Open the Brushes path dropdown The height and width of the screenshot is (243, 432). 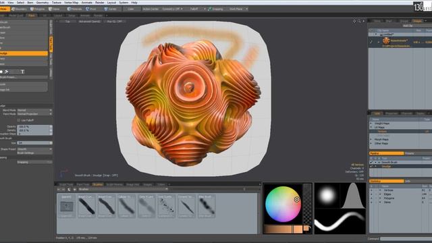coord(123,189)
